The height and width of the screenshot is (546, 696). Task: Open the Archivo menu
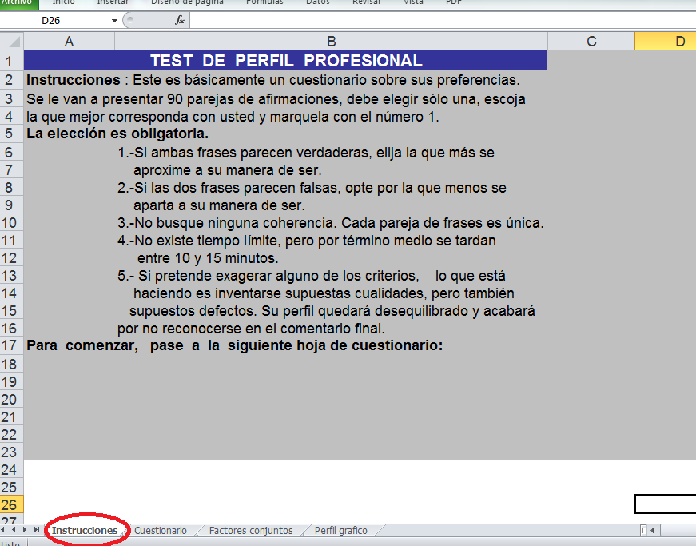point(19,3)
